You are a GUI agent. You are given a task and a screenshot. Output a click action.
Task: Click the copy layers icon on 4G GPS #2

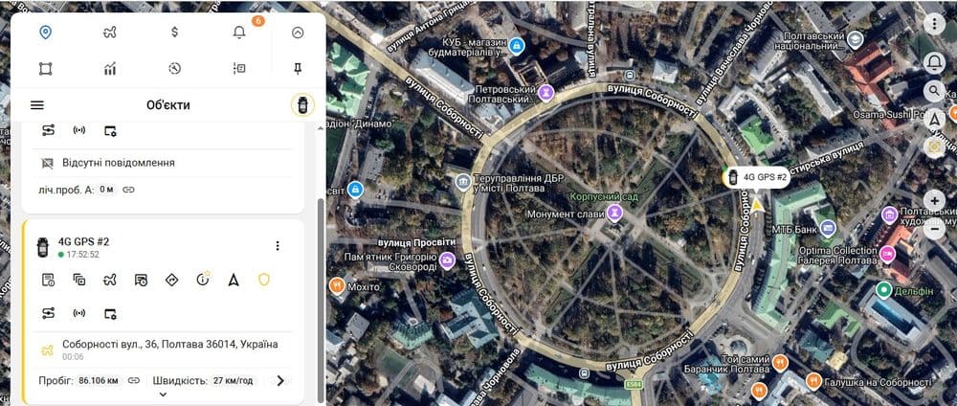pos(79,281)
